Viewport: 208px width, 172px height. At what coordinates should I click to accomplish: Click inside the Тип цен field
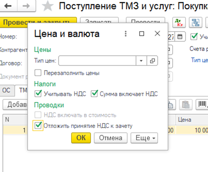pyautogui.click(x=97, y=61)
